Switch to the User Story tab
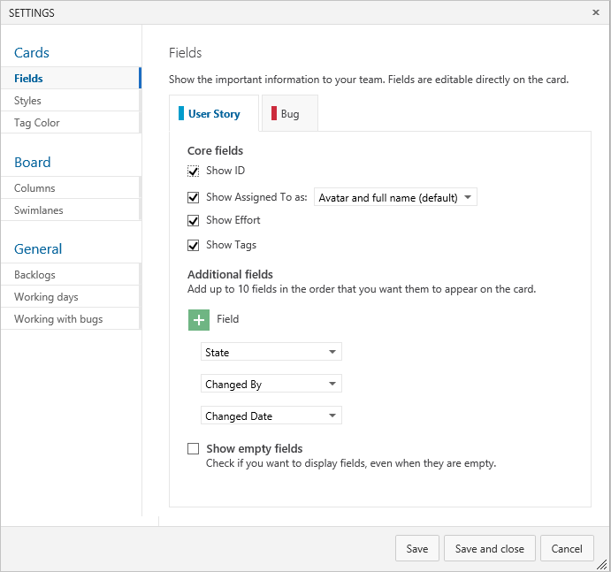611x572 pixels. [214, 114]
